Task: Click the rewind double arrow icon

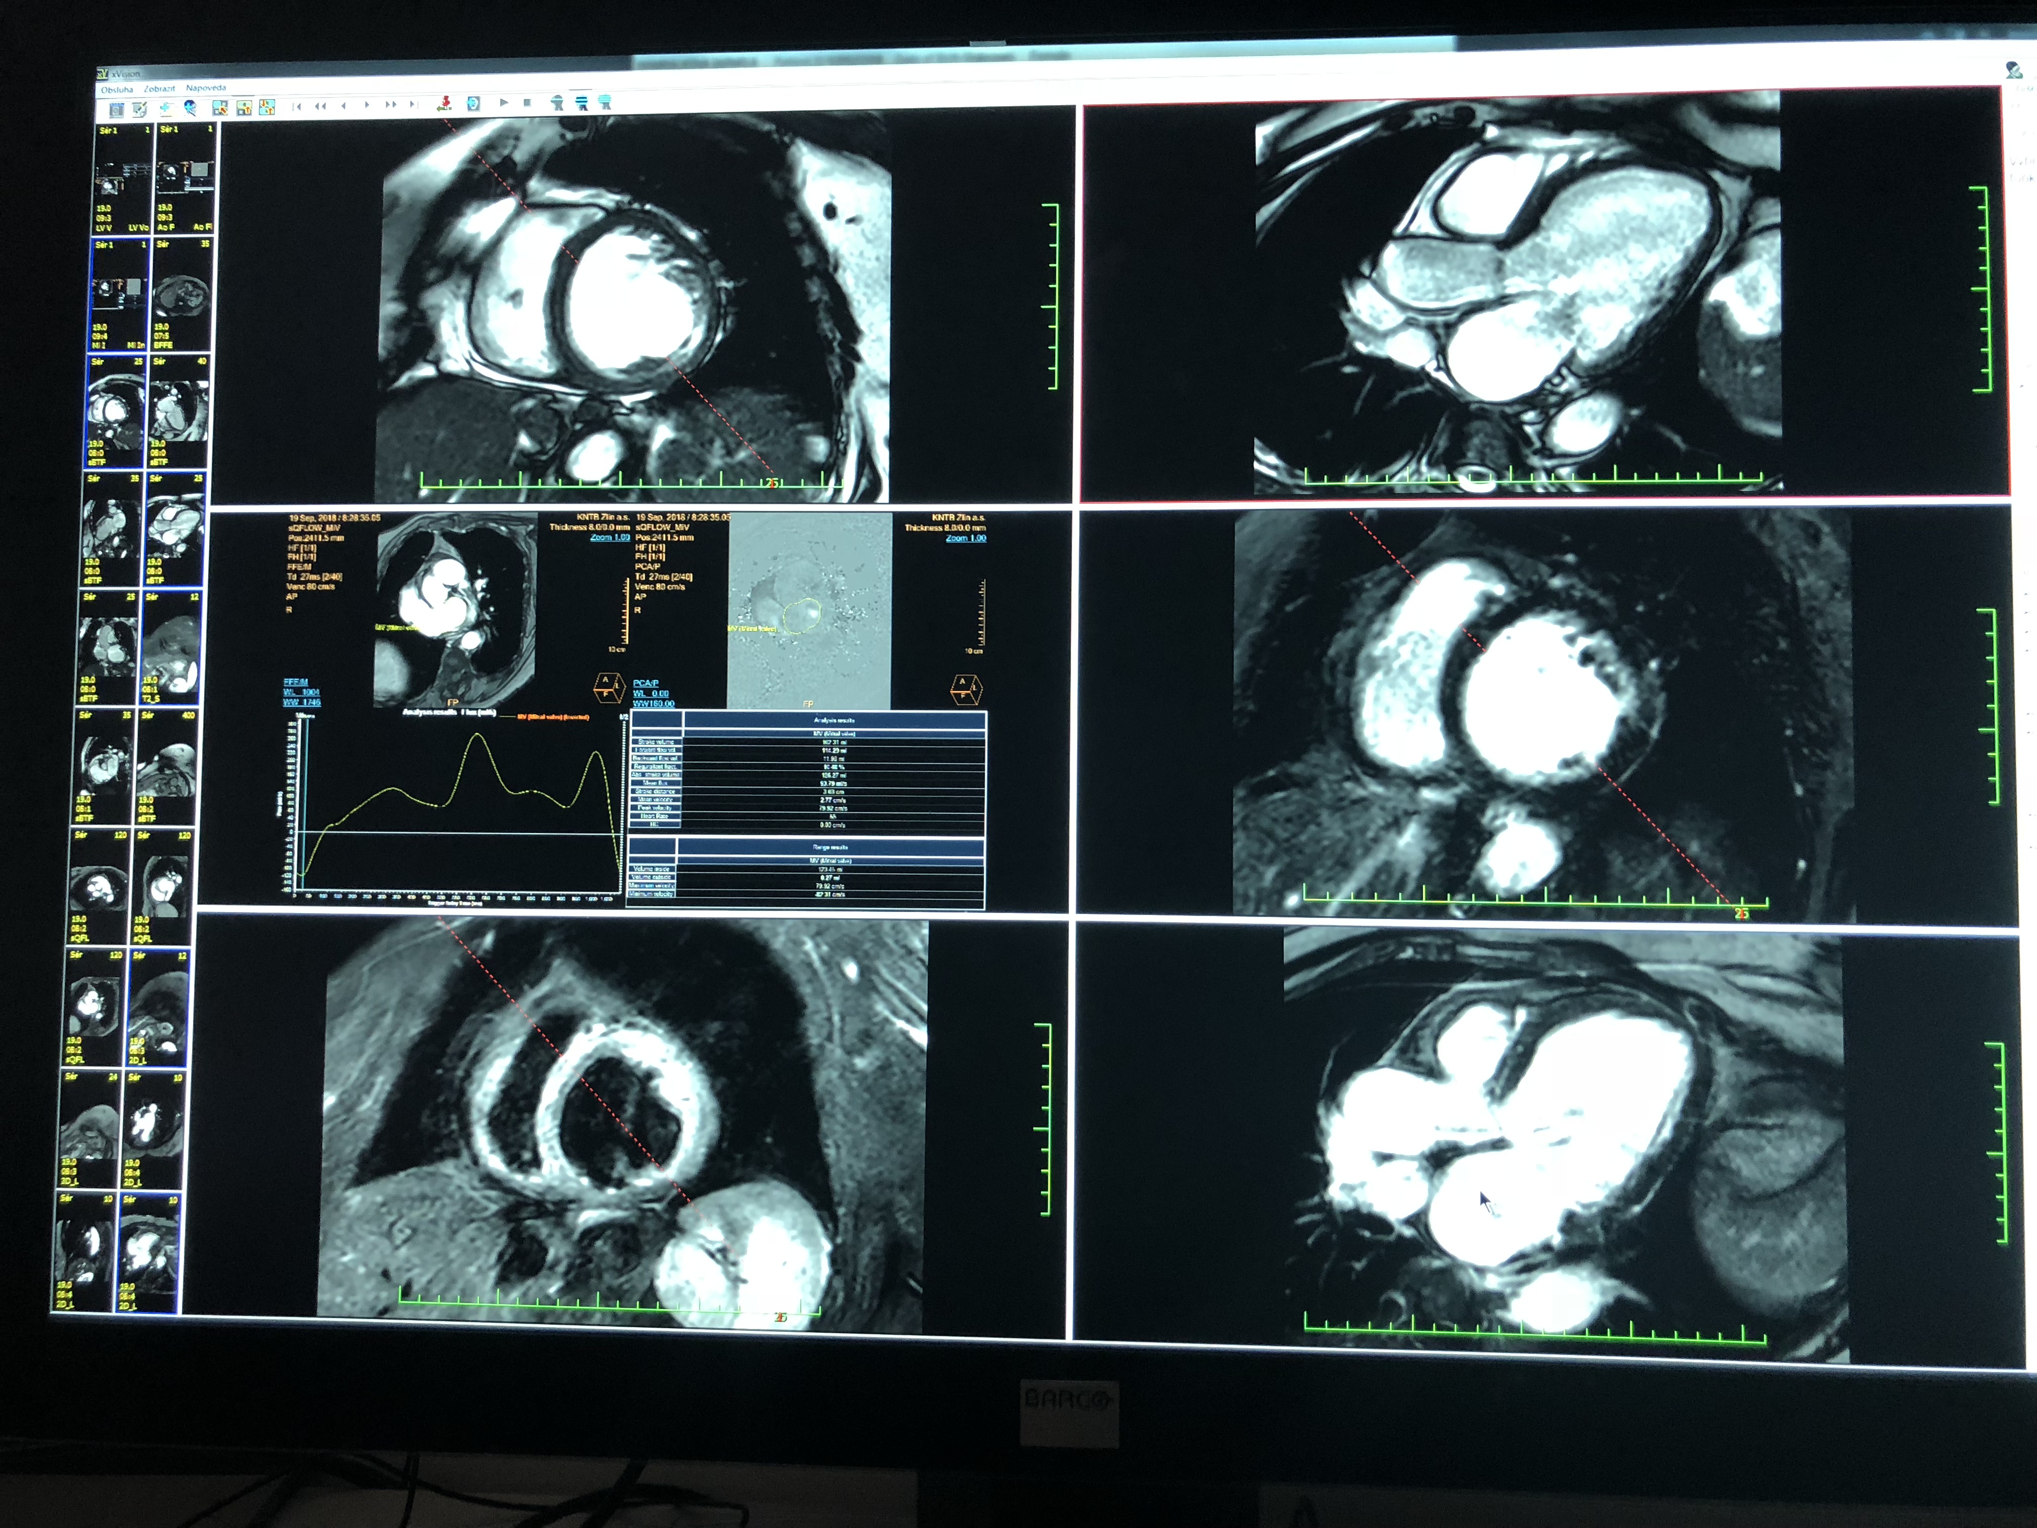Action: tap(320, 106)
